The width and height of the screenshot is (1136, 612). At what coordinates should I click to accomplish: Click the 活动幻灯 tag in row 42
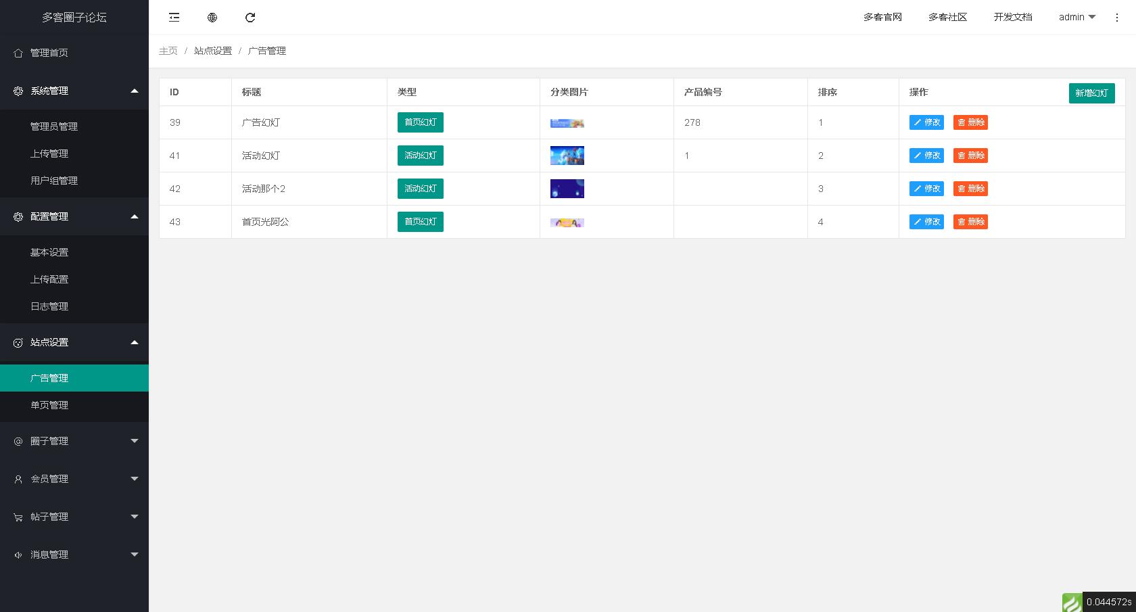(421, 189)
